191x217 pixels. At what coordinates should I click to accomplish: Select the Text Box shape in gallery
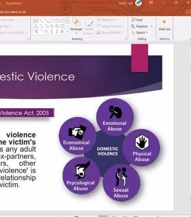coord(36,21)
